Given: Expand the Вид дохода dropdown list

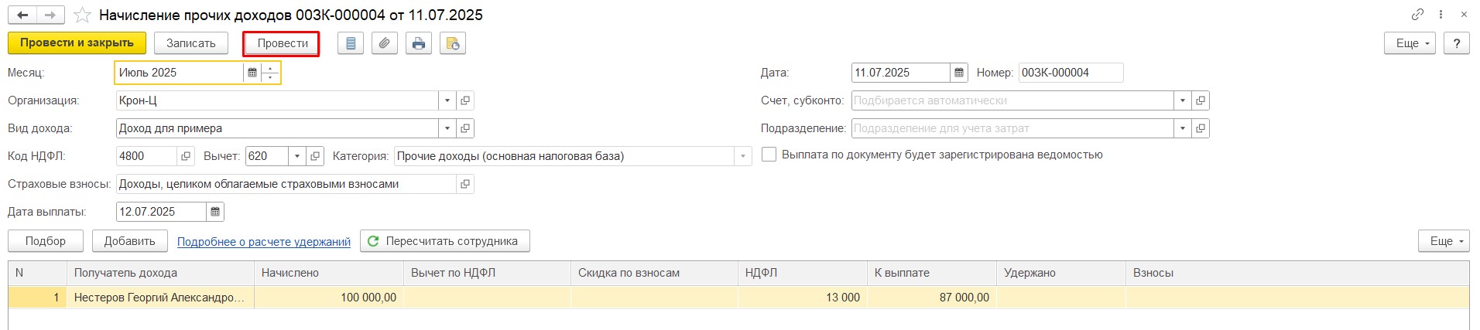Looking at the screenshot, I should coord(447,128).
